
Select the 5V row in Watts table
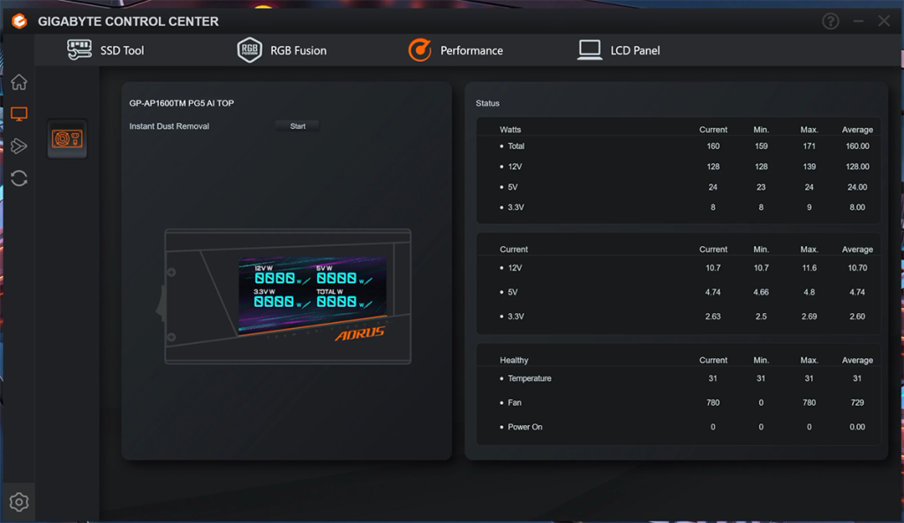[x=679, y=187]
